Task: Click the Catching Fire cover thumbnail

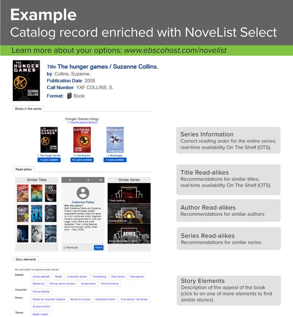Action: [82, 140]
